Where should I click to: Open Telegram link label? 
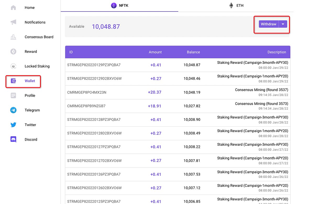pyautogui.click(x=32, y=110)
